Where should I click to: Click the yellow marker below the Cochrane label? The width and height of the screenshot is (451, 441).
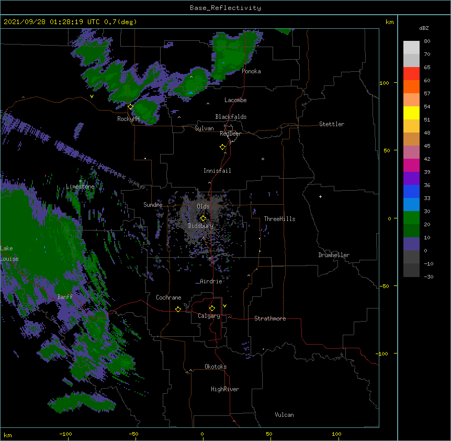178,309
